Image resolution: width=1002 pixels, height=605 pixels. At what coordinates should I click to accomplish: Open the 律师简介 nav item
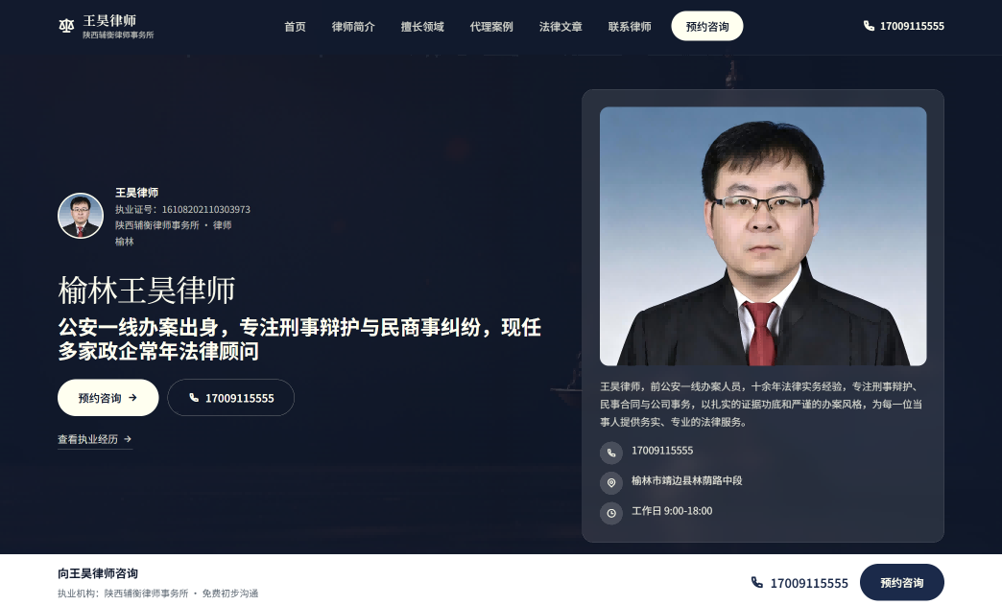353,27
